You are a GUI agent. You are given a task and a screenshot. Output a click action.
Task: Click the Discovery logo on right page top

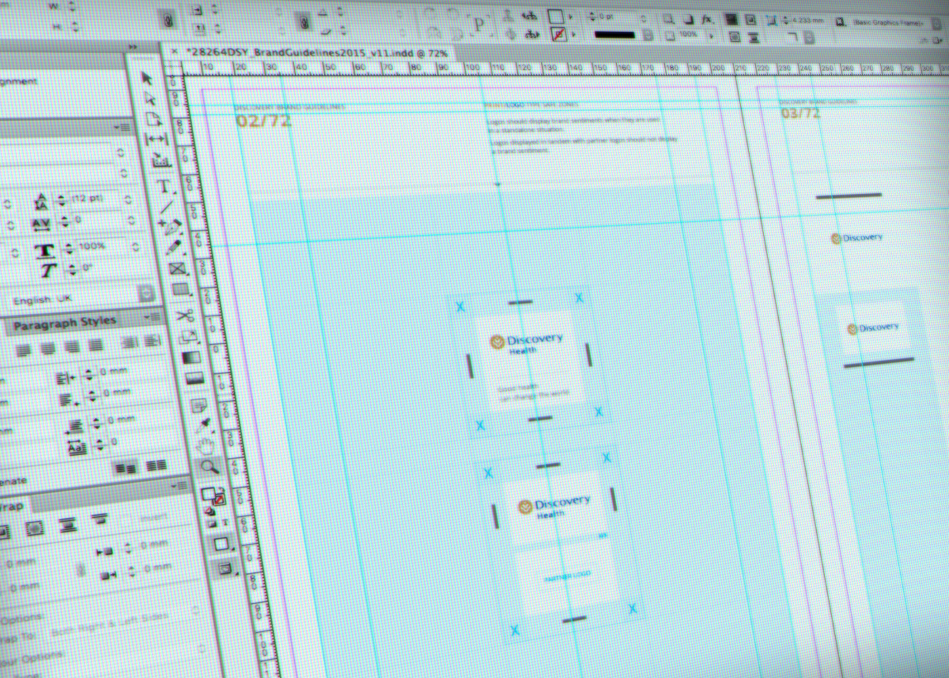click(857, 238)
